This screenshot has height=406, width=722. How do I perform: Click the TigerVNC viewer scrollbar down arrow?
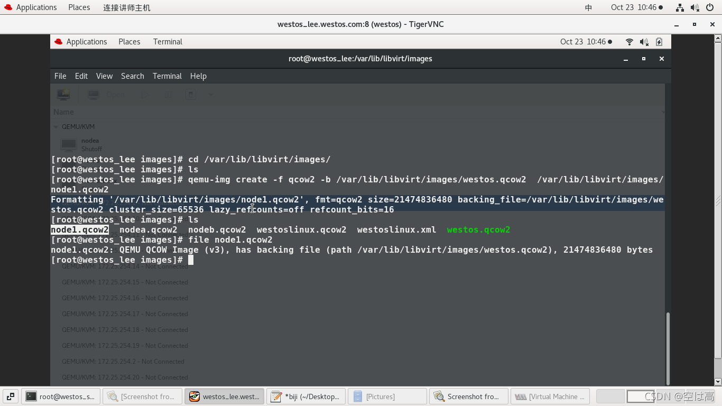coord(718,382)
